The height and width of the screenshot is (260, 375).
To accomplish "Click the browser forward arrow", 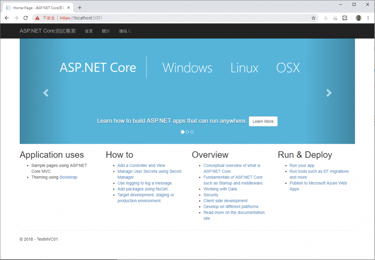I will coord(16,18).
